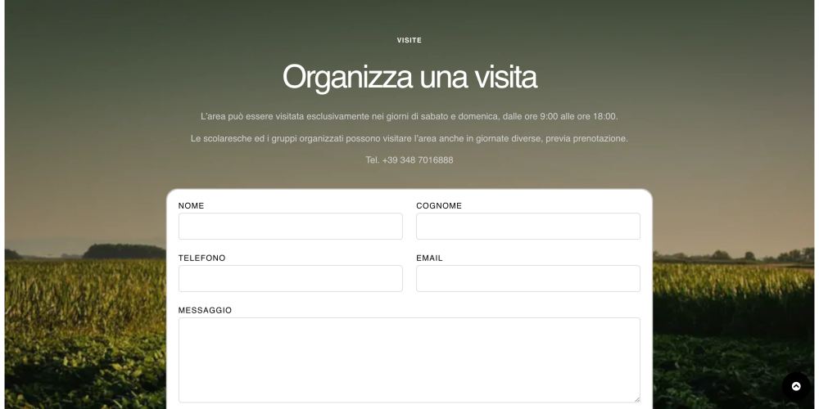Click the textarea resize handle of MESSAGGIO

(636, 399)
